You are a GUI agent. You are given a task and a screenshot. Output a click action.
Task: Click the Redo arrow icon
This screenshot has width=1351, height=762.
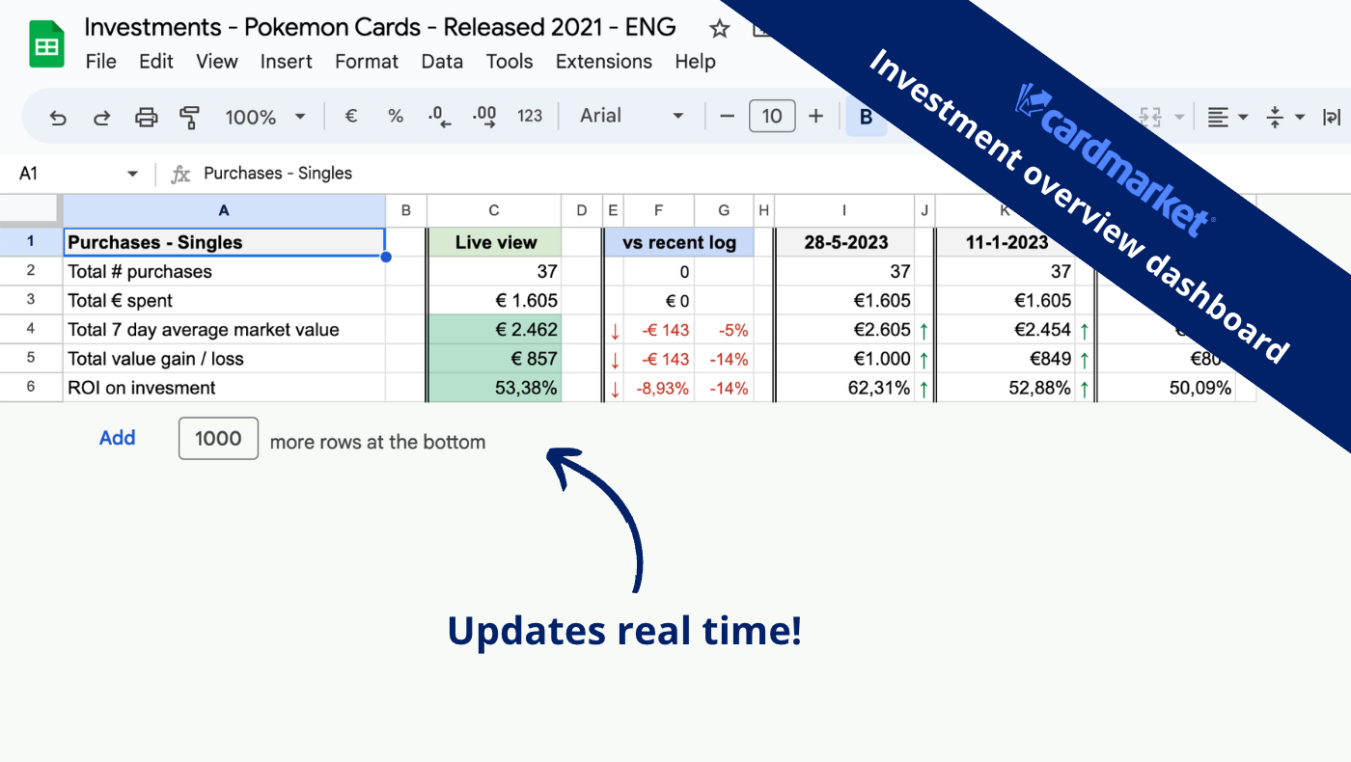pyautogui.click(x=101, y=118)
